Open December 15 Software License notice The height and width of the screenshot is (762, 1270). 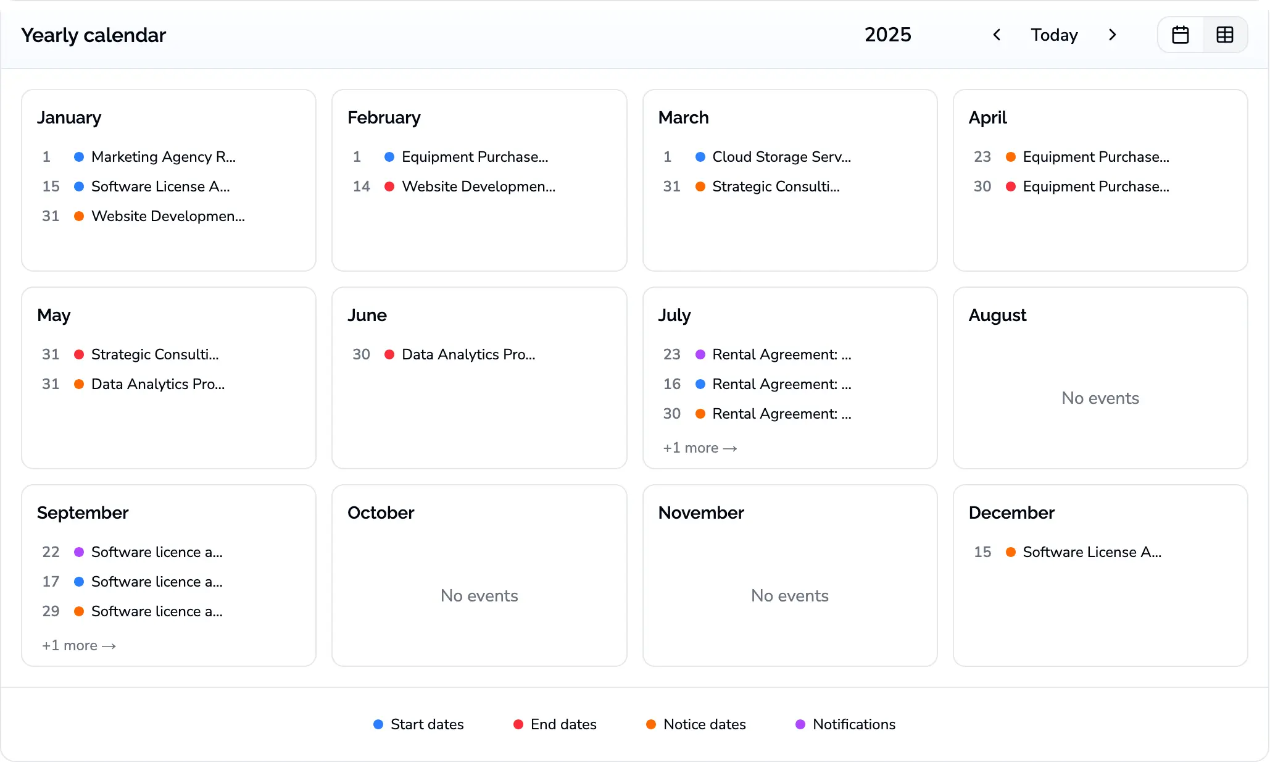[x=1092, y=552]
